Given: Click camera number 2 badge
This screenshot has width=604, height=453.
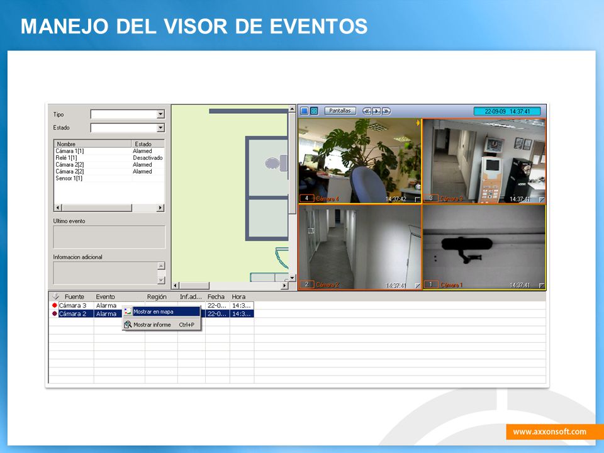Looking at the screenshot, I should click(x=306, y=284).
